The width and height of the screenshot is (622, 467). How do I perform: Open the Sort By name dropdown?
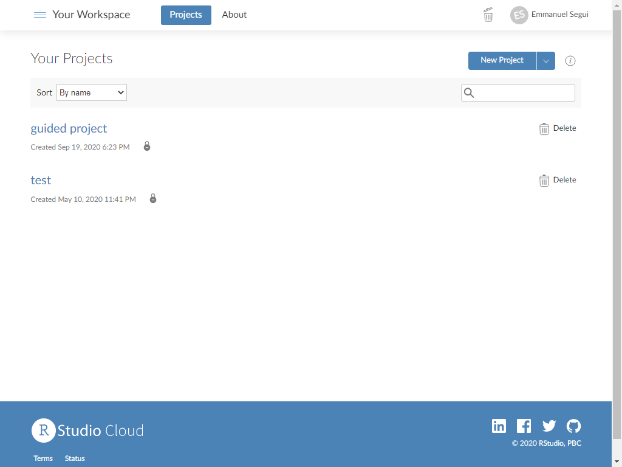[91, 92]
